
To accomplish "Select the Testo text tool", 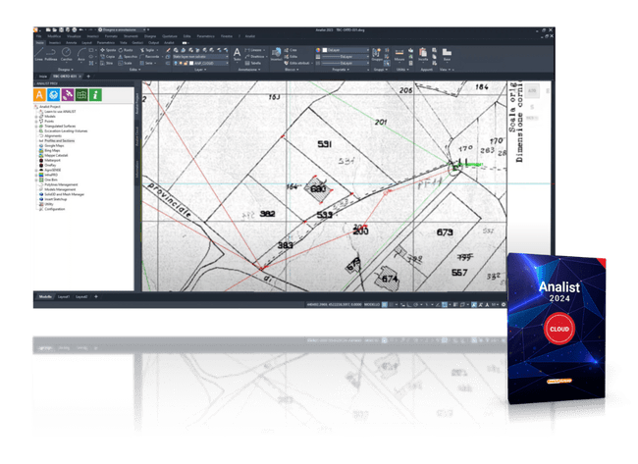I will (237, 55).
